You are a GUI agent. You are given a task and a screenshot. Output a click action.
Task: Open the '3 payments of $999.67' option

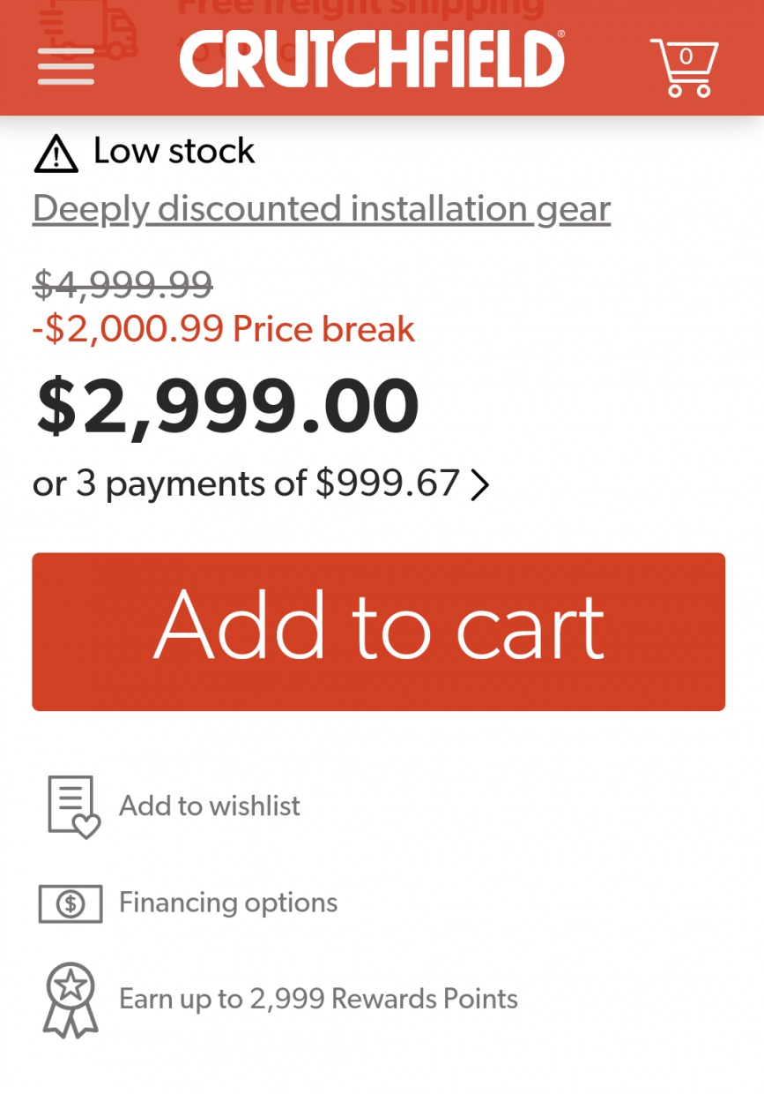coord(247,483)
